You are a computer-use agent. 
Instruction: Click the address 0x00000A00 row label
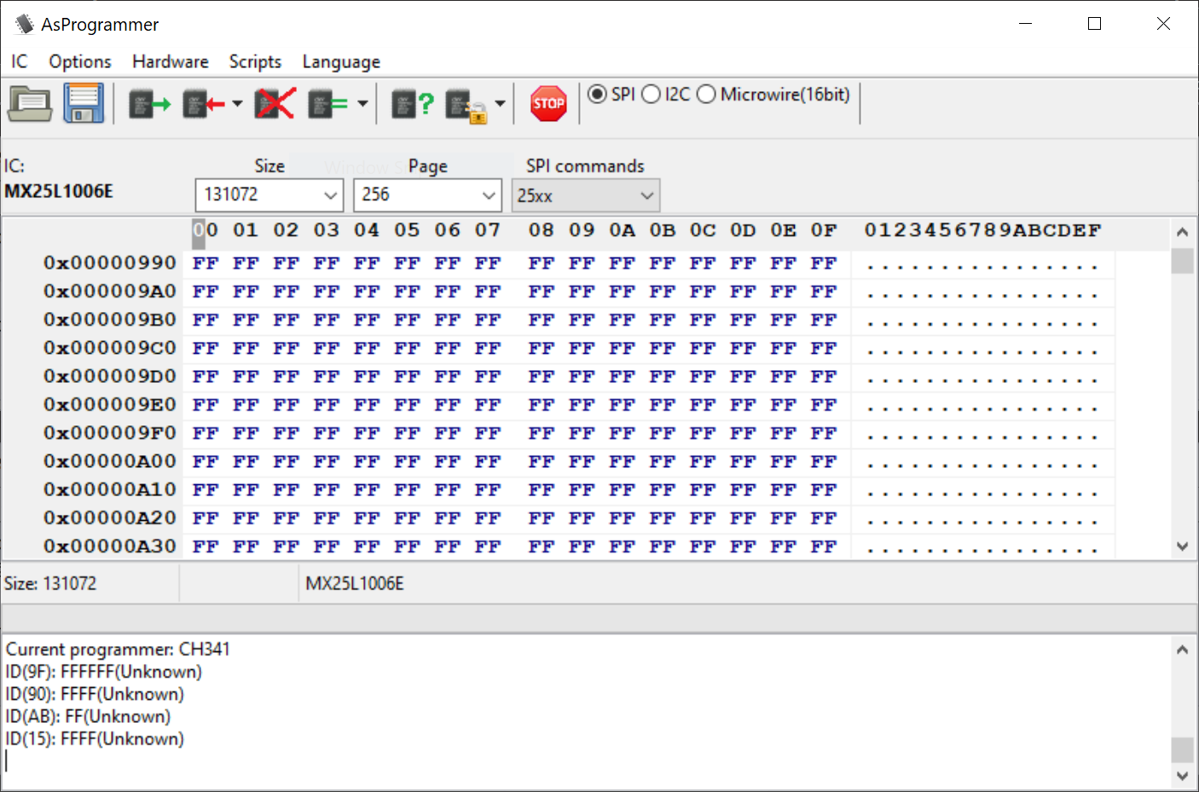(110, 461)
